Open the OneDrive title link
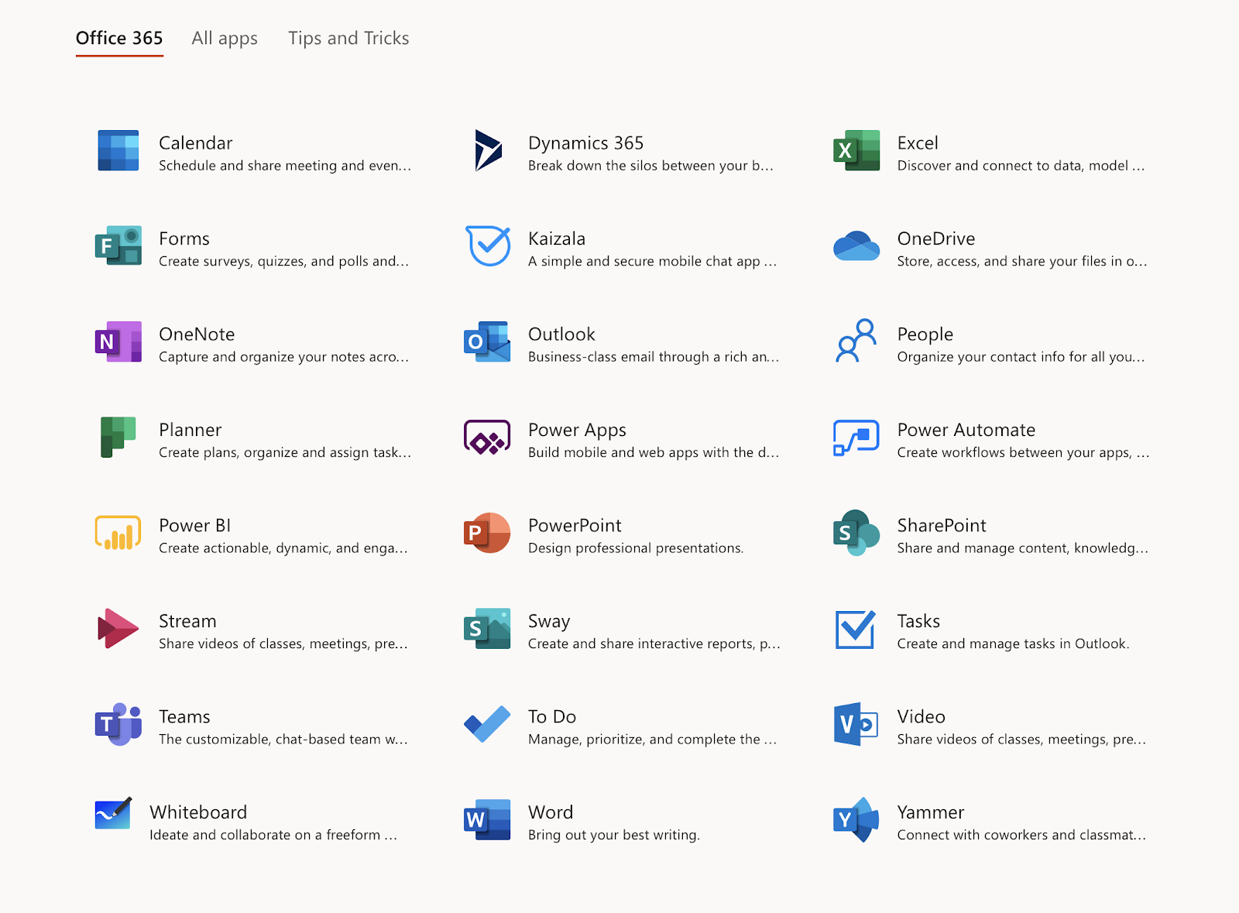The height and width of the screenshot is (913, 1239). (936, 239)
